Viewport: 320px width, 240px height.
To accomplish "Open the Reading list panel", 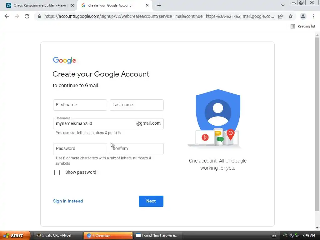I will 303,26.
